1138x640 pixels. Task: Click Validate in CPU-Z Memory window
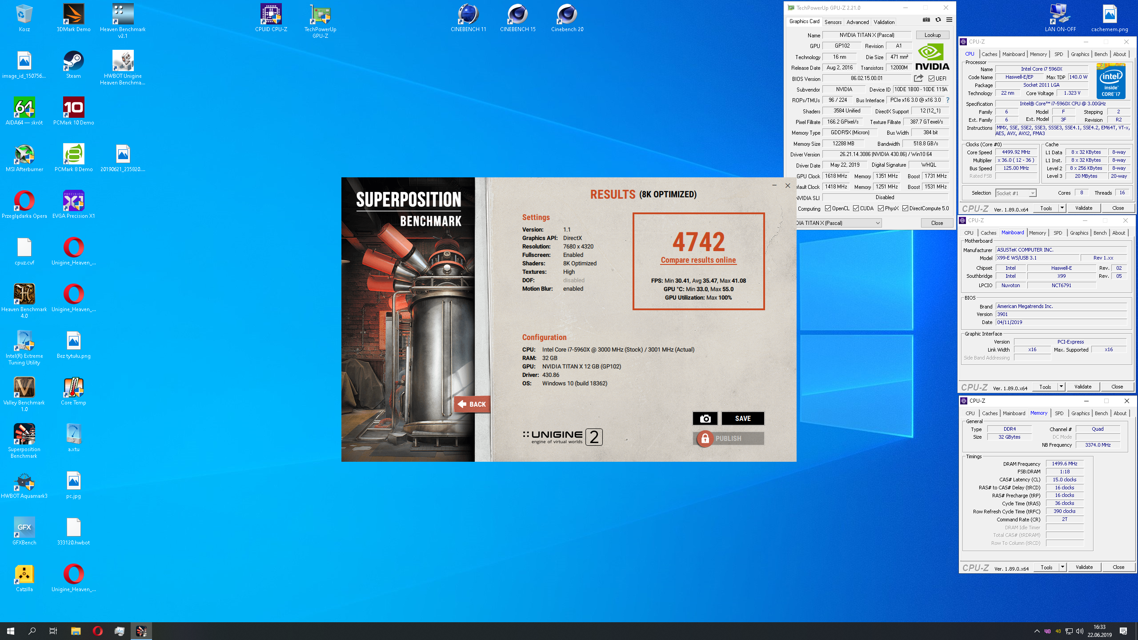(1084, 567)
